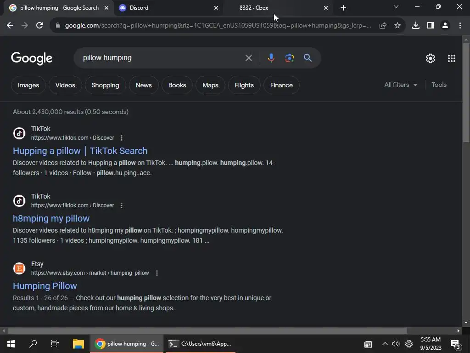Toggle the Chrome side panel icon
The width and height of the screenshot is (470, 353).
coord(431,26)
